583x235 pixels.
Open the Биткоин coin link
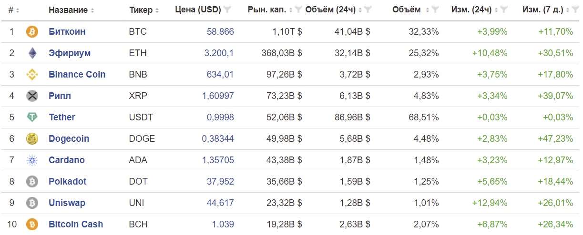(67, 32)
